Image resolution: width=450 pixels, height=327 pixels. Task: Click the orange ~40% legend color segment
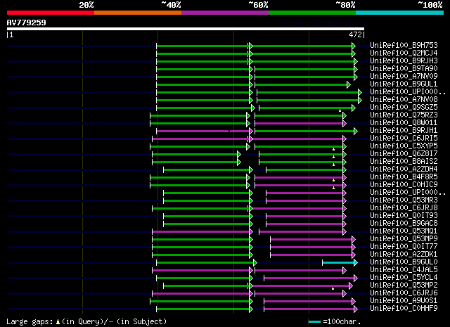(138, 13)
